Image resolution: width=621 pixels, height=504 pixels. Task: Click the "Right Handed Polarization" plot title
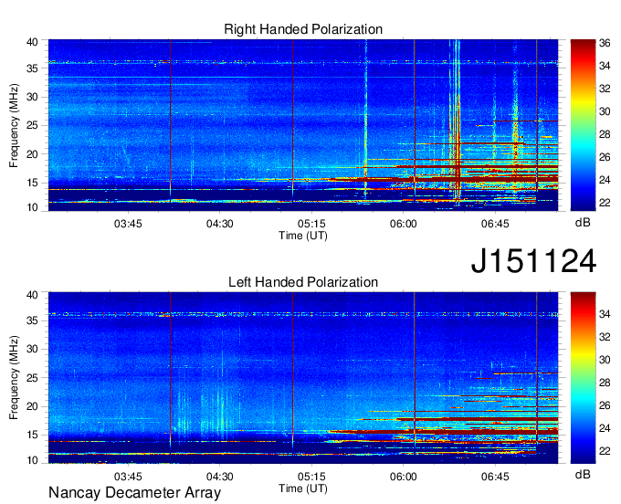coord(303,29)
